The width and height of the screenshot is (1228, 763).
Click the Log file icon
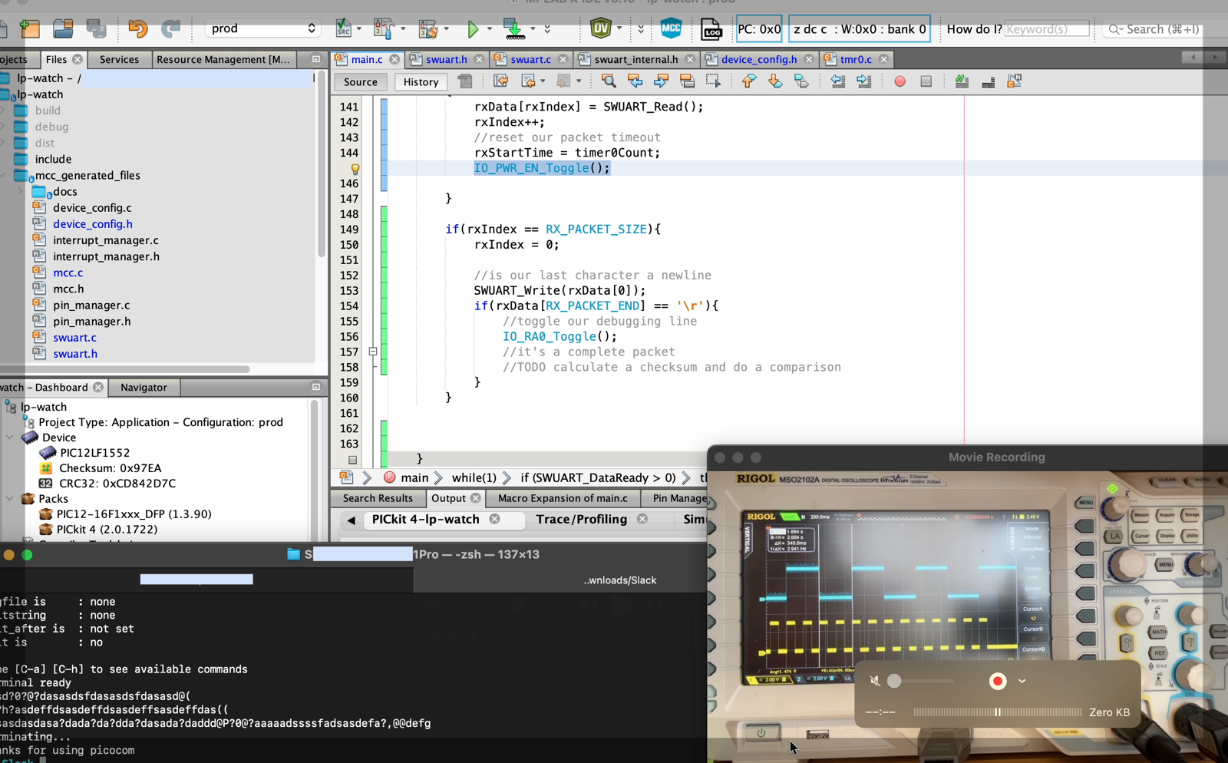(711, 29)
